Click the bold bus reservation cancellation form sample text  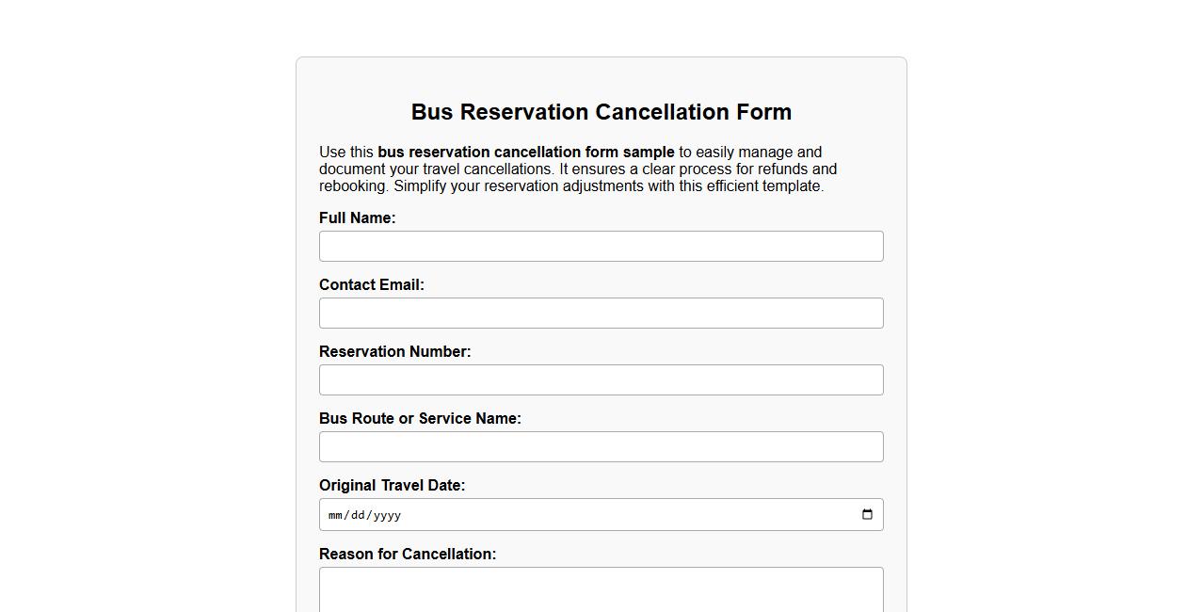pyautogui.click(x=525, y=152)
